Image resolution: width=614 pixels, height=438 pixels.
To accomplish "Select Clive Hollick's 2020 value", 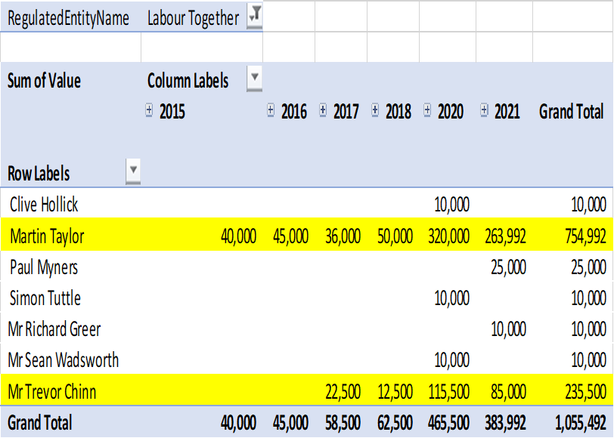I will [452, 205].
